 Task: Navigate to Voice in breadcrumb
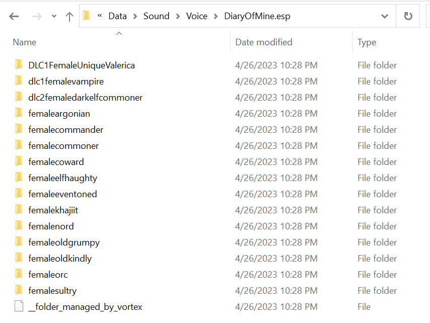(x=197, y=16)
